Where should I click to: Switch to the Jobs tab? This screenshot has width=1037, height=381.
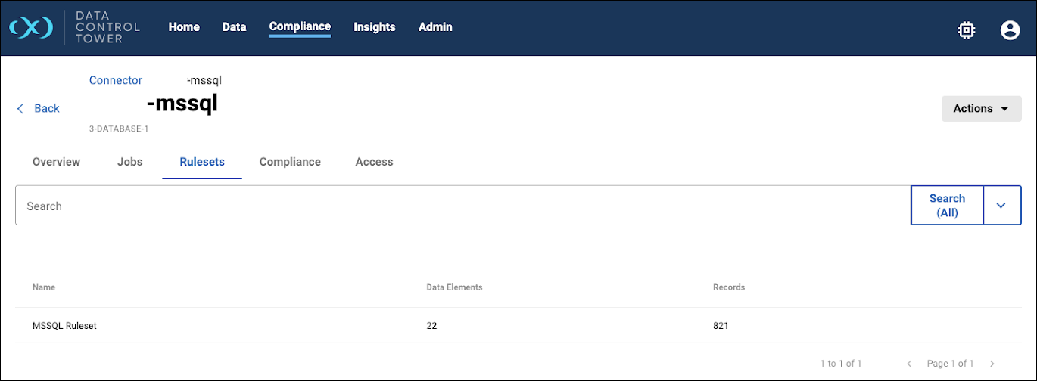click(129, 162)
